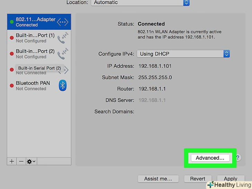Click Subnet Mask value 255.255.255.0
252x189 pixels.
pos(155,78)
